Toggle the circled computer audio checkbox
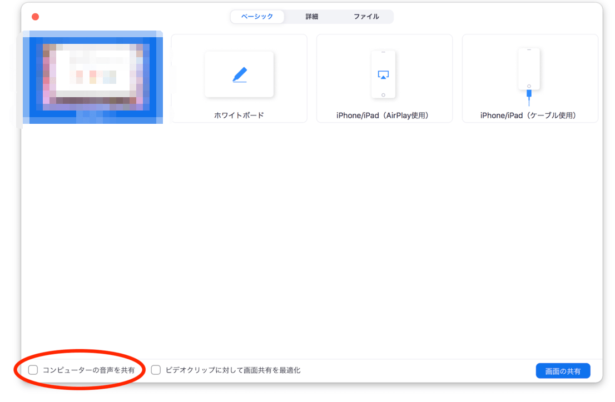Viewport: 615px width, 402px height. pyautogui.click(x=33, y=370)
